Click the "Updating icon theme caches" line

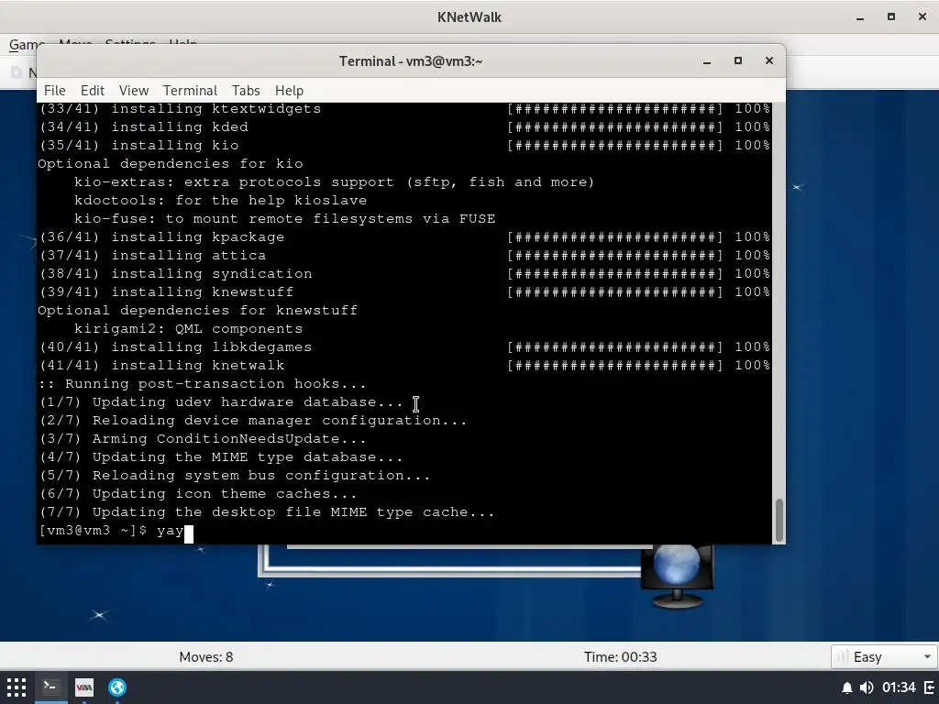(198, 494)
